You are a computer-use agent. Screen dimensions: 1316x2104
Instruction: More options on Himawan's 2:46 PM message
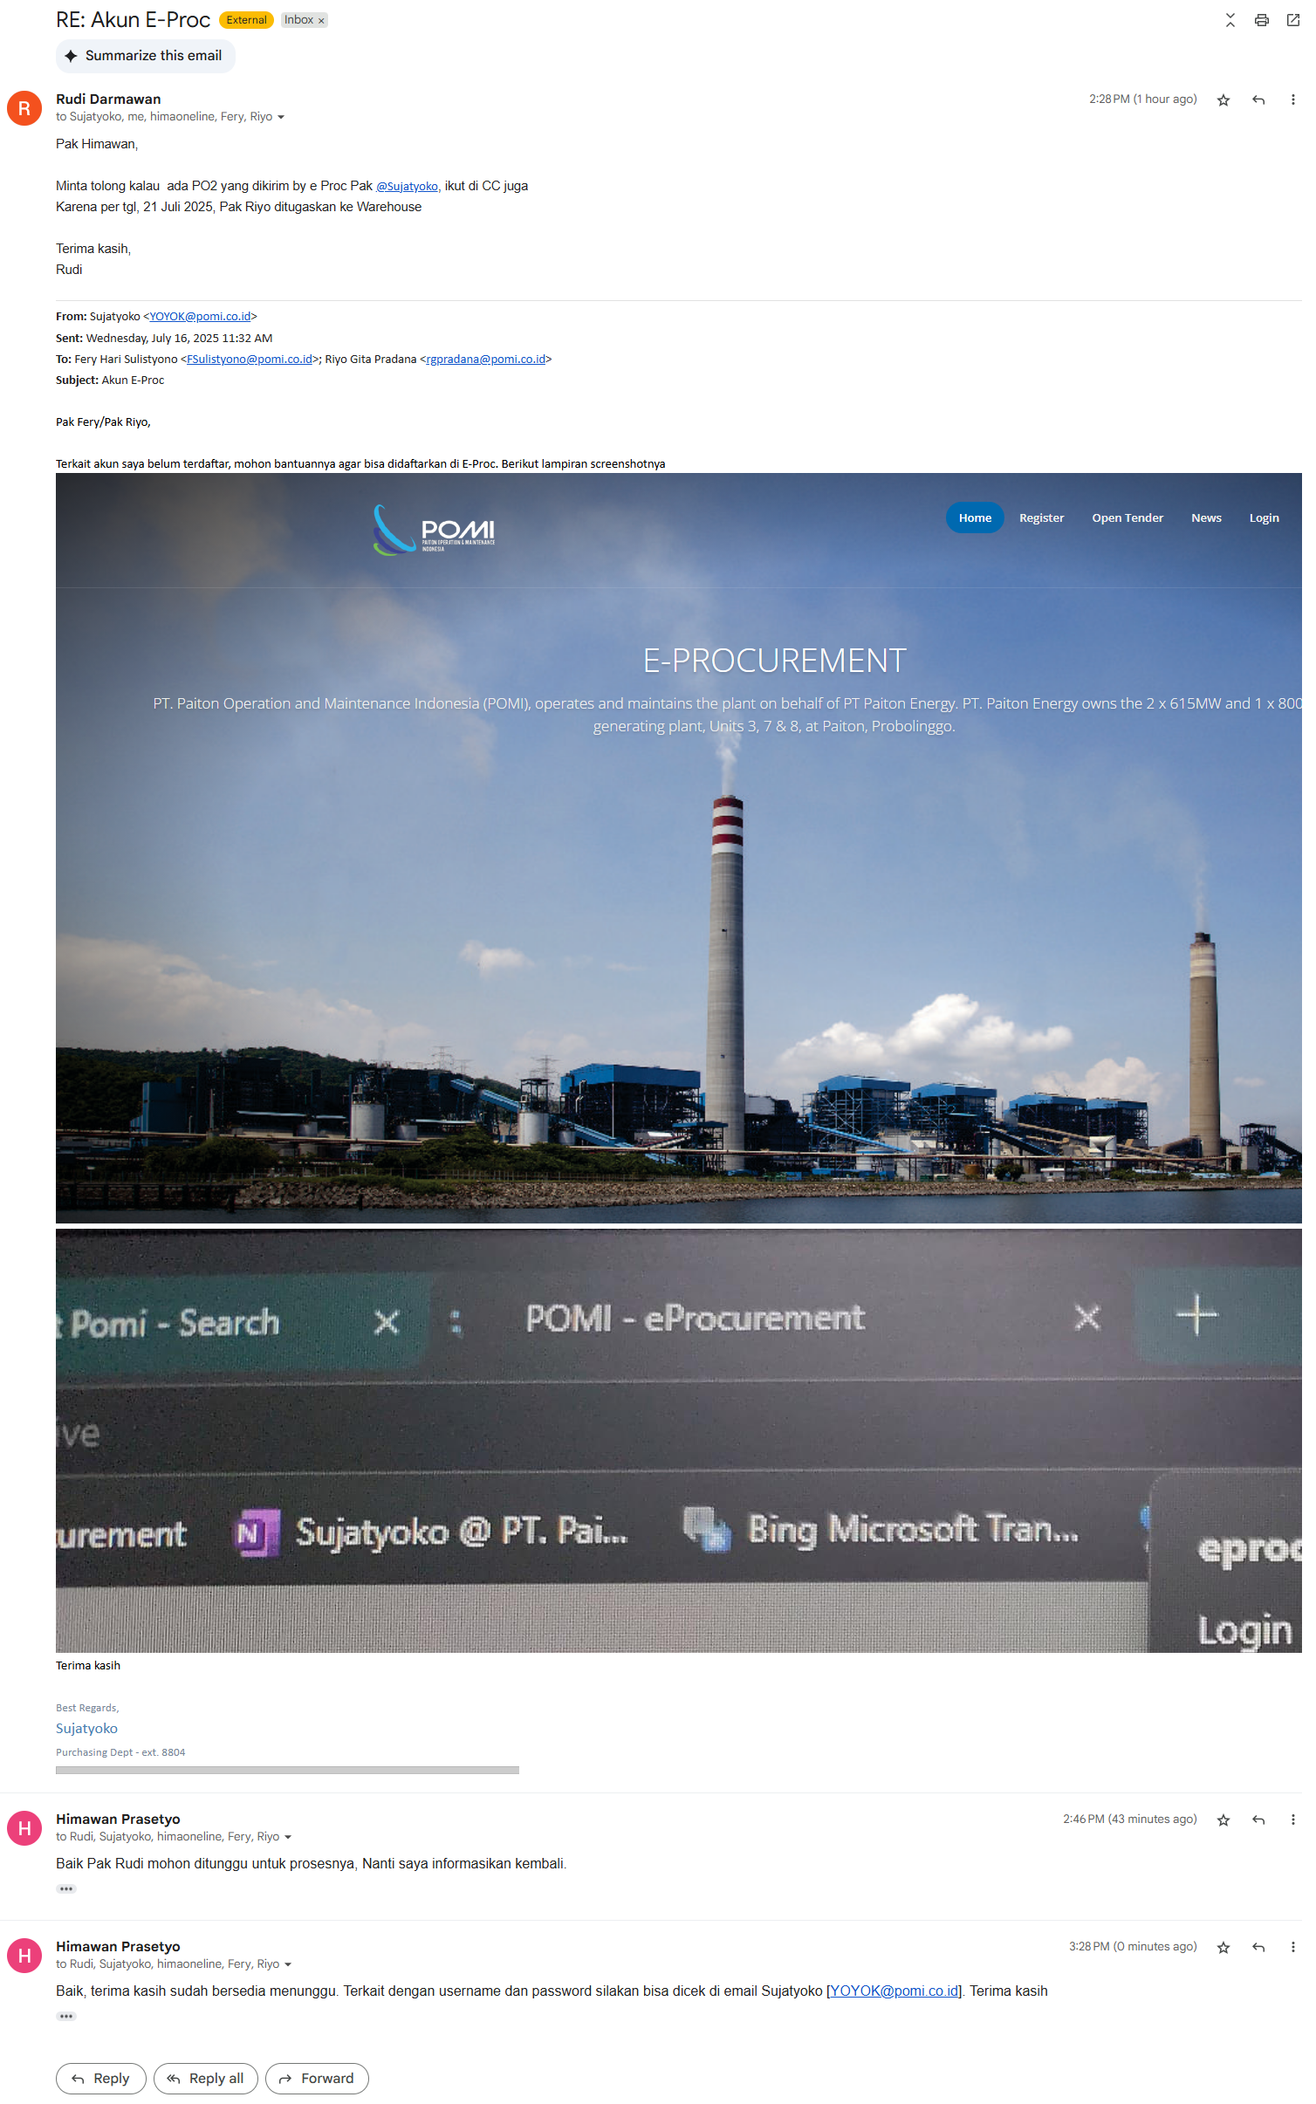[1292, 1820]
